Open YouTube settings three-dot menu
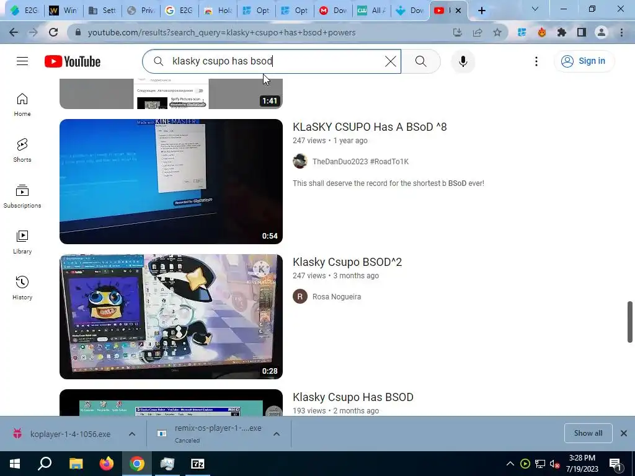 click(x=536, y=61)
